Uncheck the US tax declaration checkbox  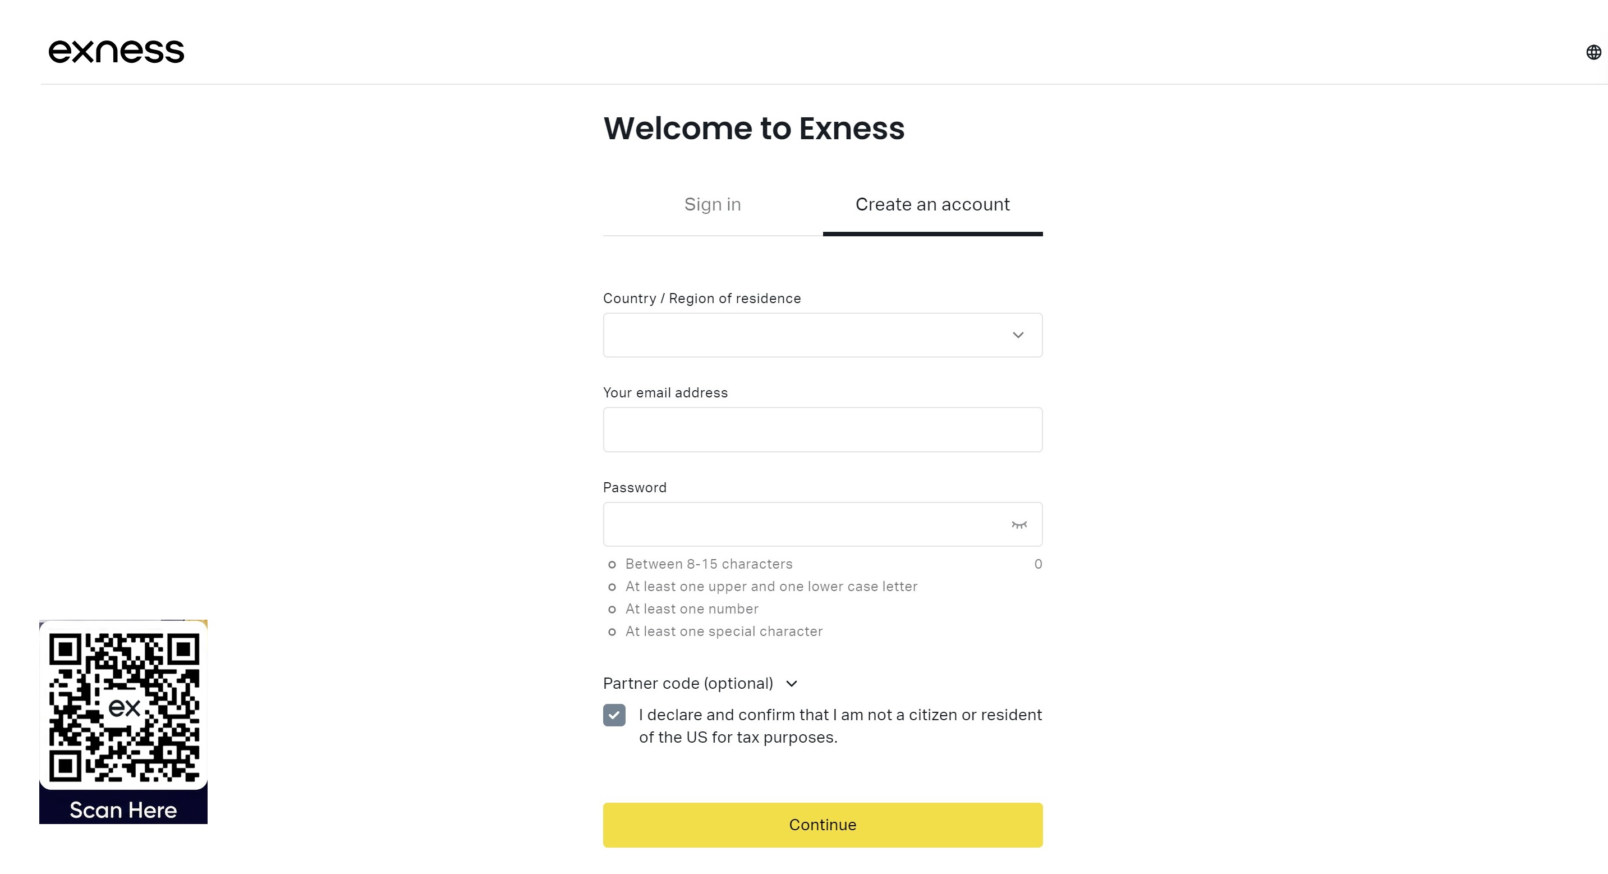[614, 715]
